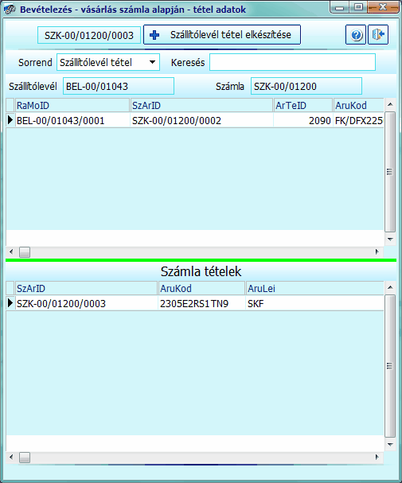Select row BEL-00/01043/0001
Screen dimensions: 402x483
coord(195,120)
